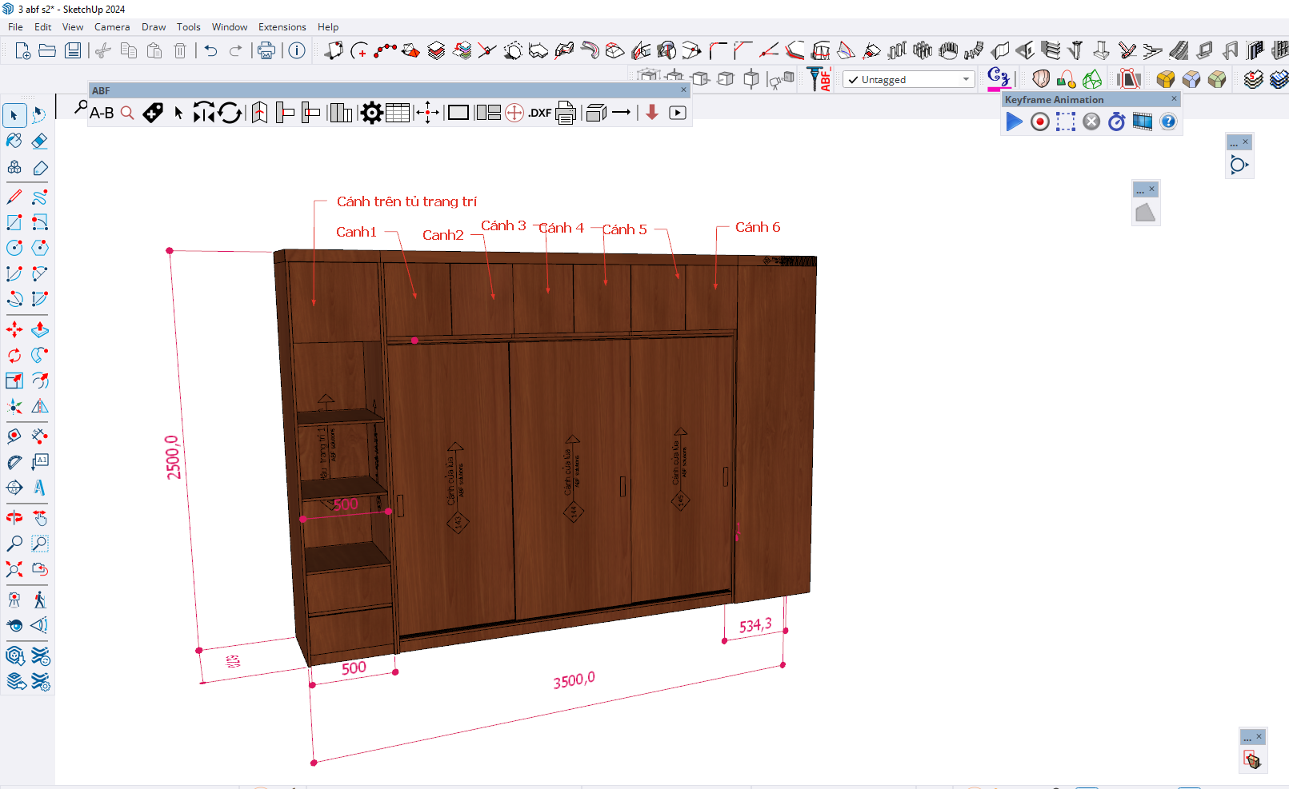Image resolution: width=1289 pixels, height=789 pixels.
Task: Open the ABF parts list table
Action: pyautogui.click(x=398, y=113)
